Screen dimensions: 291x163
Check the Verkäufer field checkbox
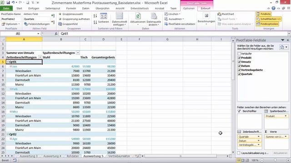click(239, 53)
